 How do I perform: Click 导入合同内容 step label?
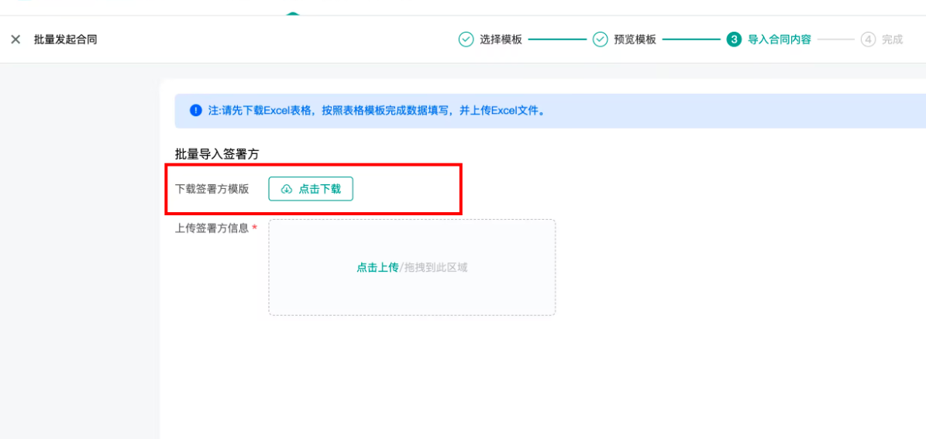point(780,39)
